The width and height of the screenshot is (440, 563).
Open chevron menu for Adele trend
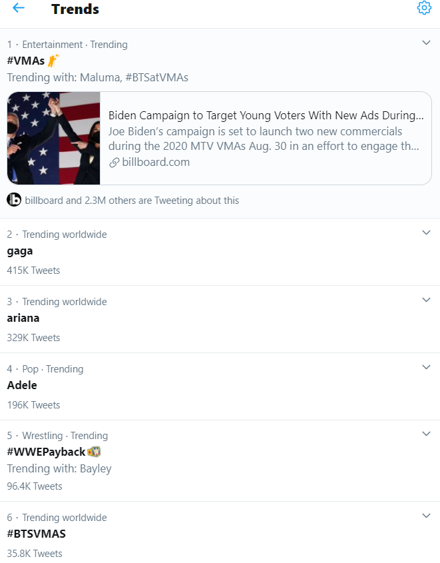(426, 367)
